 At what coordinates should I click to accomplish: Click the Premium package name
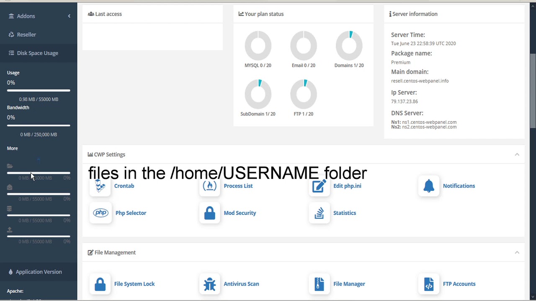click(x=401, y=62)
